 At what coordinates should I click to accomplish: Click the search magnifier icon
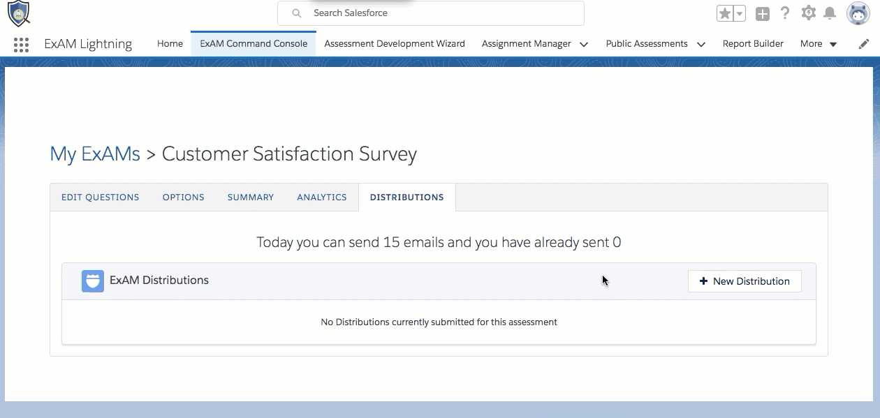point(297,13)
